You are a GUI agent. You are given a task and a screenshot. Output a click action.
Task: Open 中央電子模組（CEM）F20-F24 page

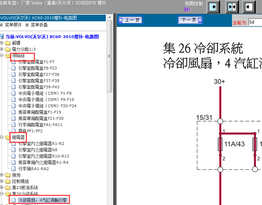click(48, 106)
